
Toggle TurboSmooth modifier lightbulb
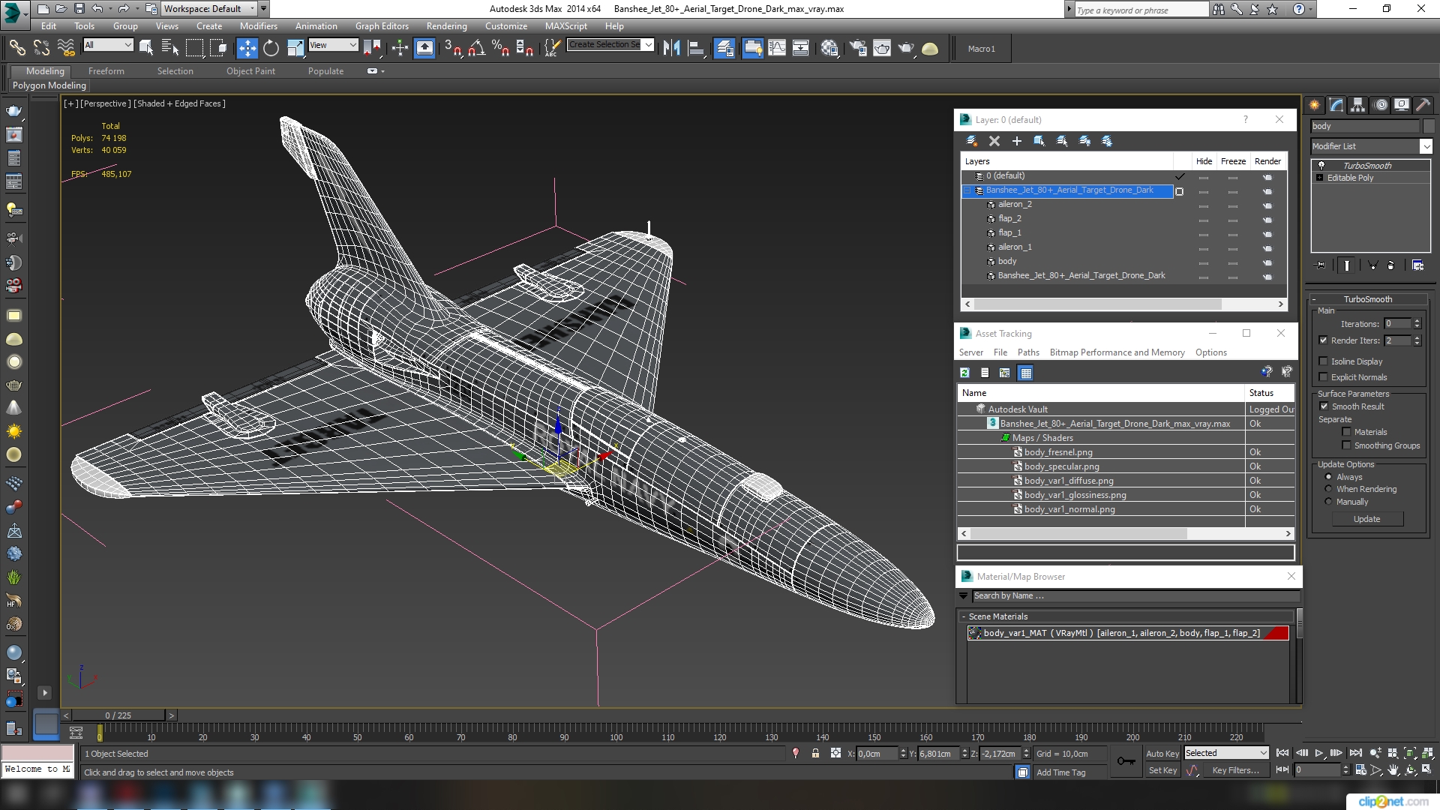click(x=1321, y=166)
